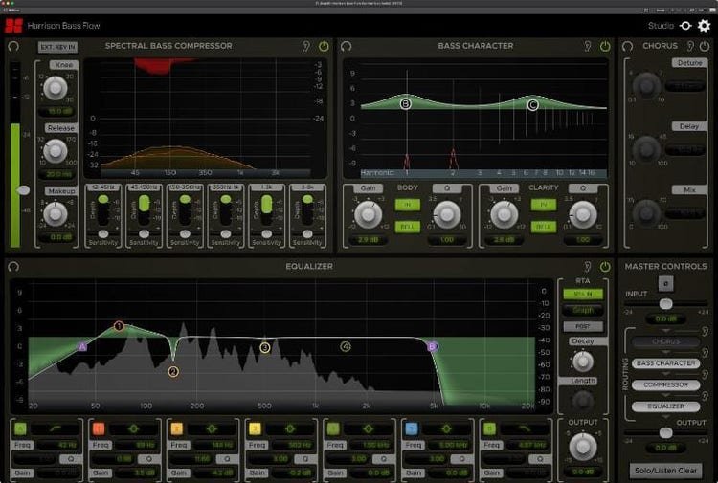Viewport: 718px width, 483px height.
Task: Click the Knee knob
Action: coord(55,88)
